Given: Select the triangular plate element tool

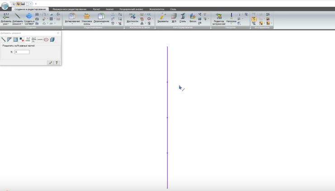Looking at the screenshot, I should pos(9,40).
